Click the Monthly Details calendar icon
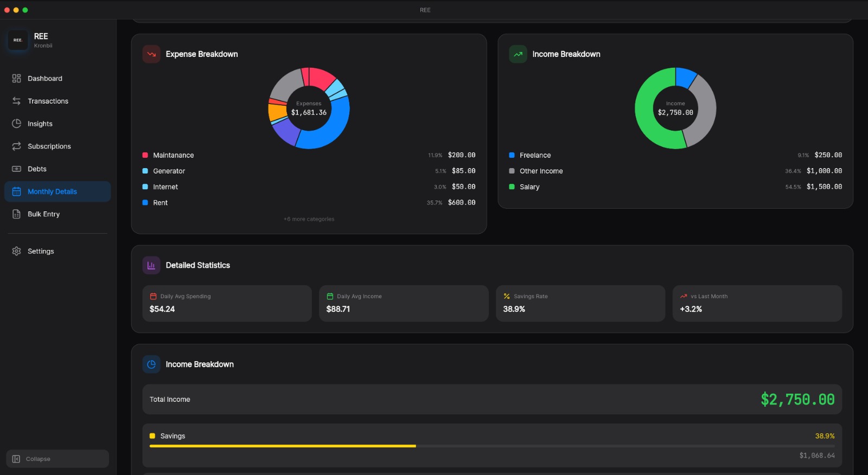The width and height of the screenshot is (868, 475). 16,191
